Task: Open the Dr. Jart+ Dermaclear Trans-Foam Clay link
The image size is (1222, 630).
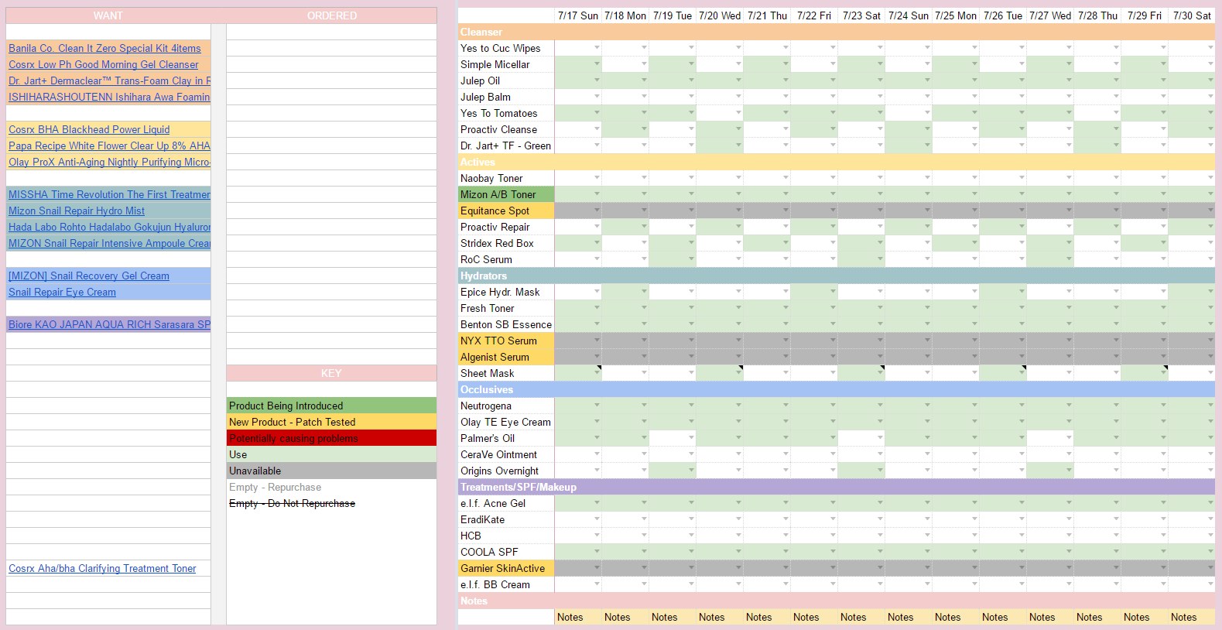Action: [109, 80]
